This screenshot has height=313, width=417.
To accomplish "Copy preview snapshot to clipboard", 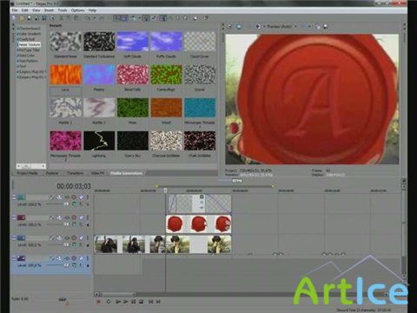I will pos(318,26).
